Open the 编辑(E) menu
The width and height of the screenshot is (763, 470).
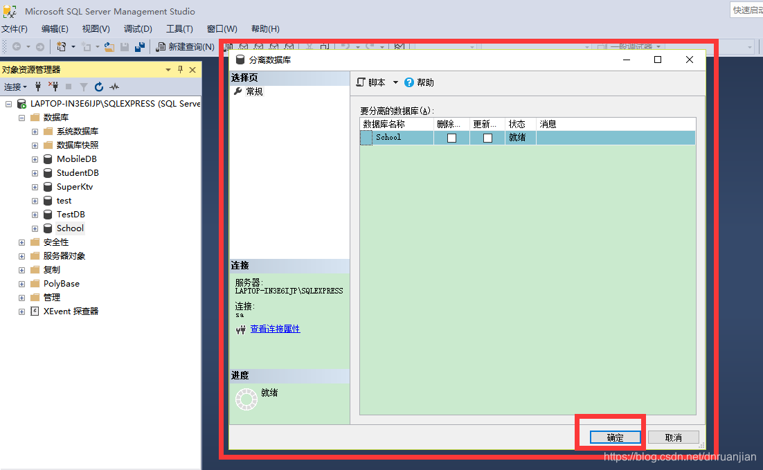(55, 28)
